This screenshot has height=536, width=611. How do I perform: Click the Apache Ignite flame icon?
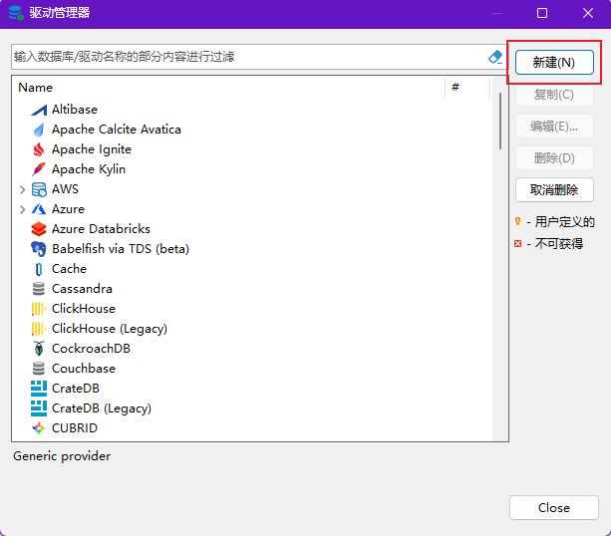pos(39,149)
